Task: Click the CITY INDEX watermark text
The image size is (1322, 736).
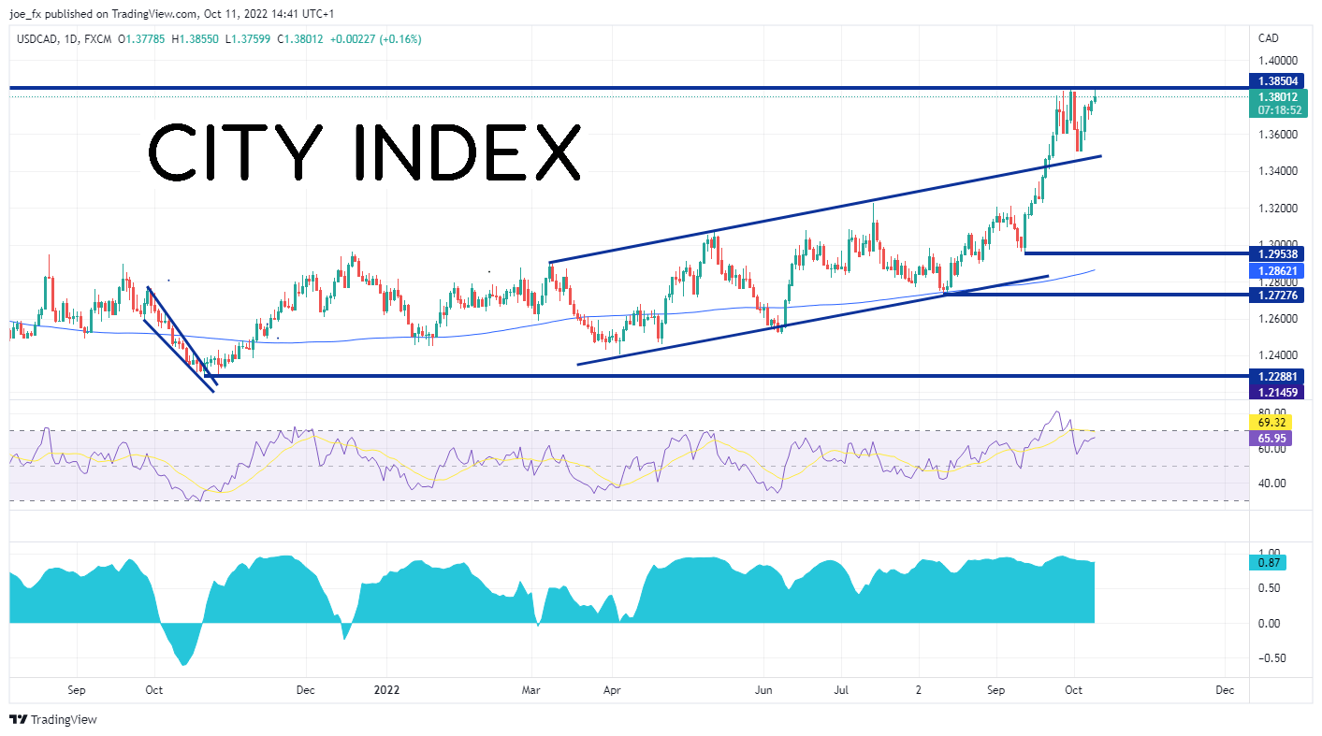Action: (x=365, y=153)
